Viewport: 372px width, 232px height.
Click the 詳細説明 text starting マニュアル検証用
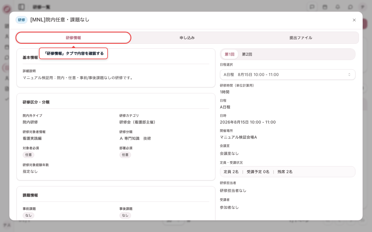pyautogui.click(x=78, y=78)
